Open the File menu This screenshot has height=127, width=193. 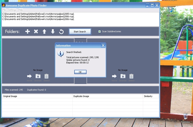4,10
